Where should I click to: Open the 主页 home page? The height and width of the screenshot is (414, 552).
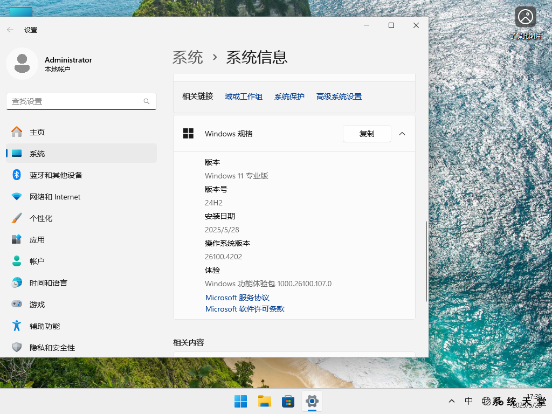(81, 132)
